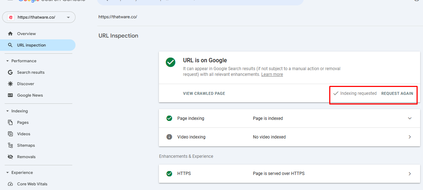This screenshot has width=423, height=190.
Task: Click the 'No video indexed' status text
Action: pyautogui.click(x=269, y=137)
